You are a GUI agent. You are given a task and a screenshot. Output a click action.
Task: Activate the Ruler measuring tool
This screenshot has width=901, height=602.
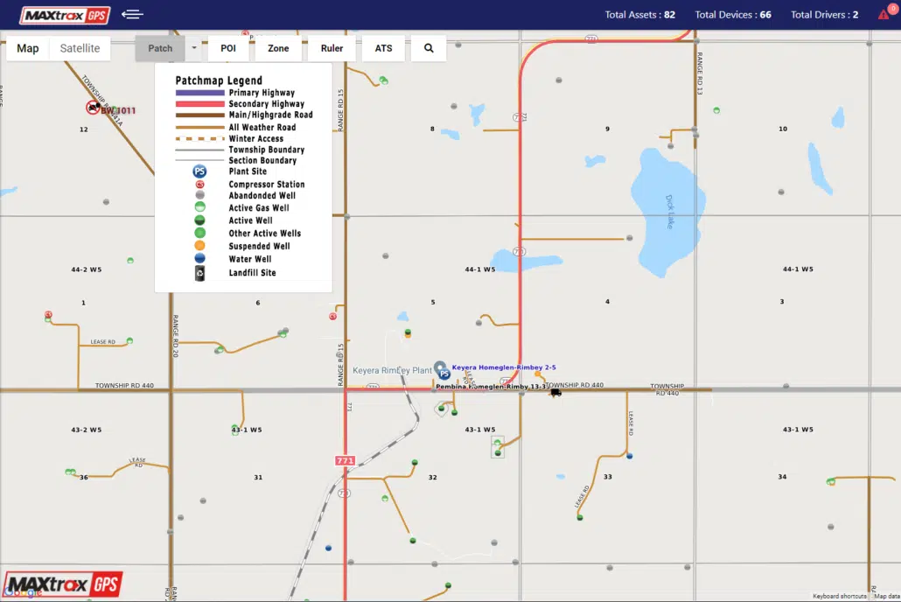[332, 48]
